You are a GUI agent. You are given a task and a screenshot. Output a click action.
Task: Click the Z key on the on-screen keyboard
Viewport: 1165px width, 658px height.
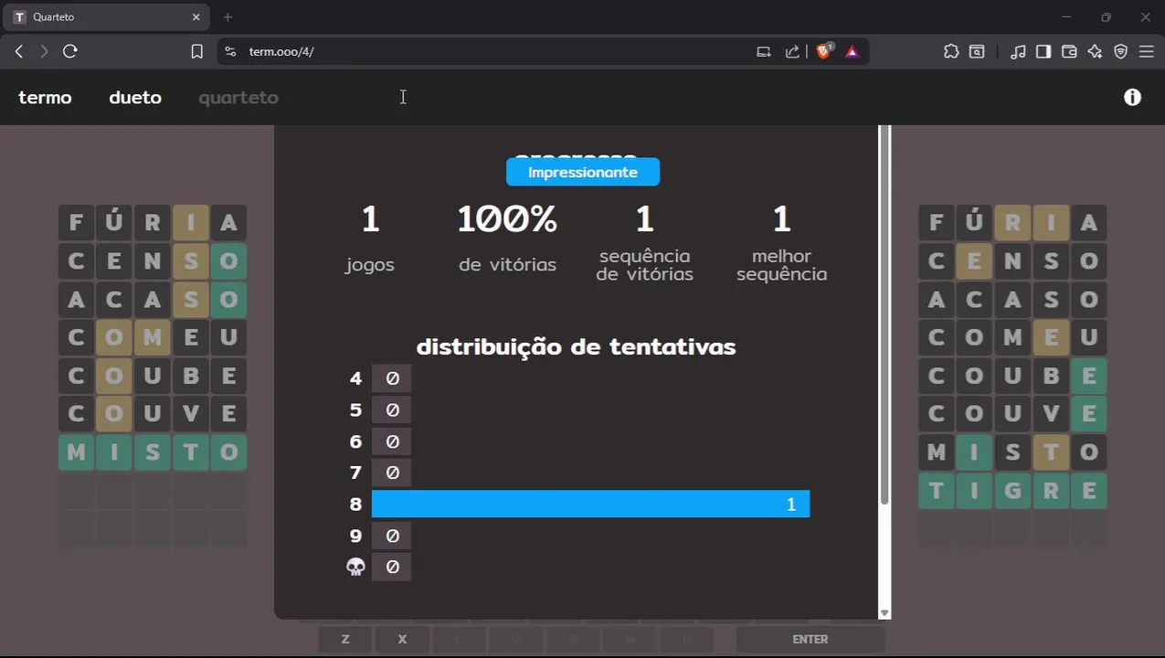tap(345, 639)
